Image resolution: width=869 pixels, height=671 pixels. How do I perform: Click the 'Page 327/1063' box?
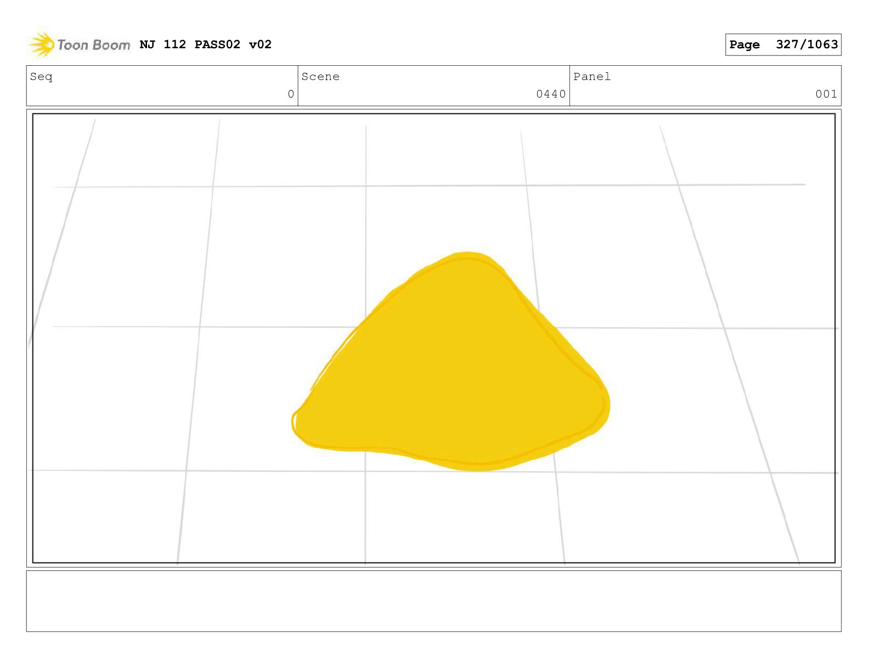[x=783, y=44]
